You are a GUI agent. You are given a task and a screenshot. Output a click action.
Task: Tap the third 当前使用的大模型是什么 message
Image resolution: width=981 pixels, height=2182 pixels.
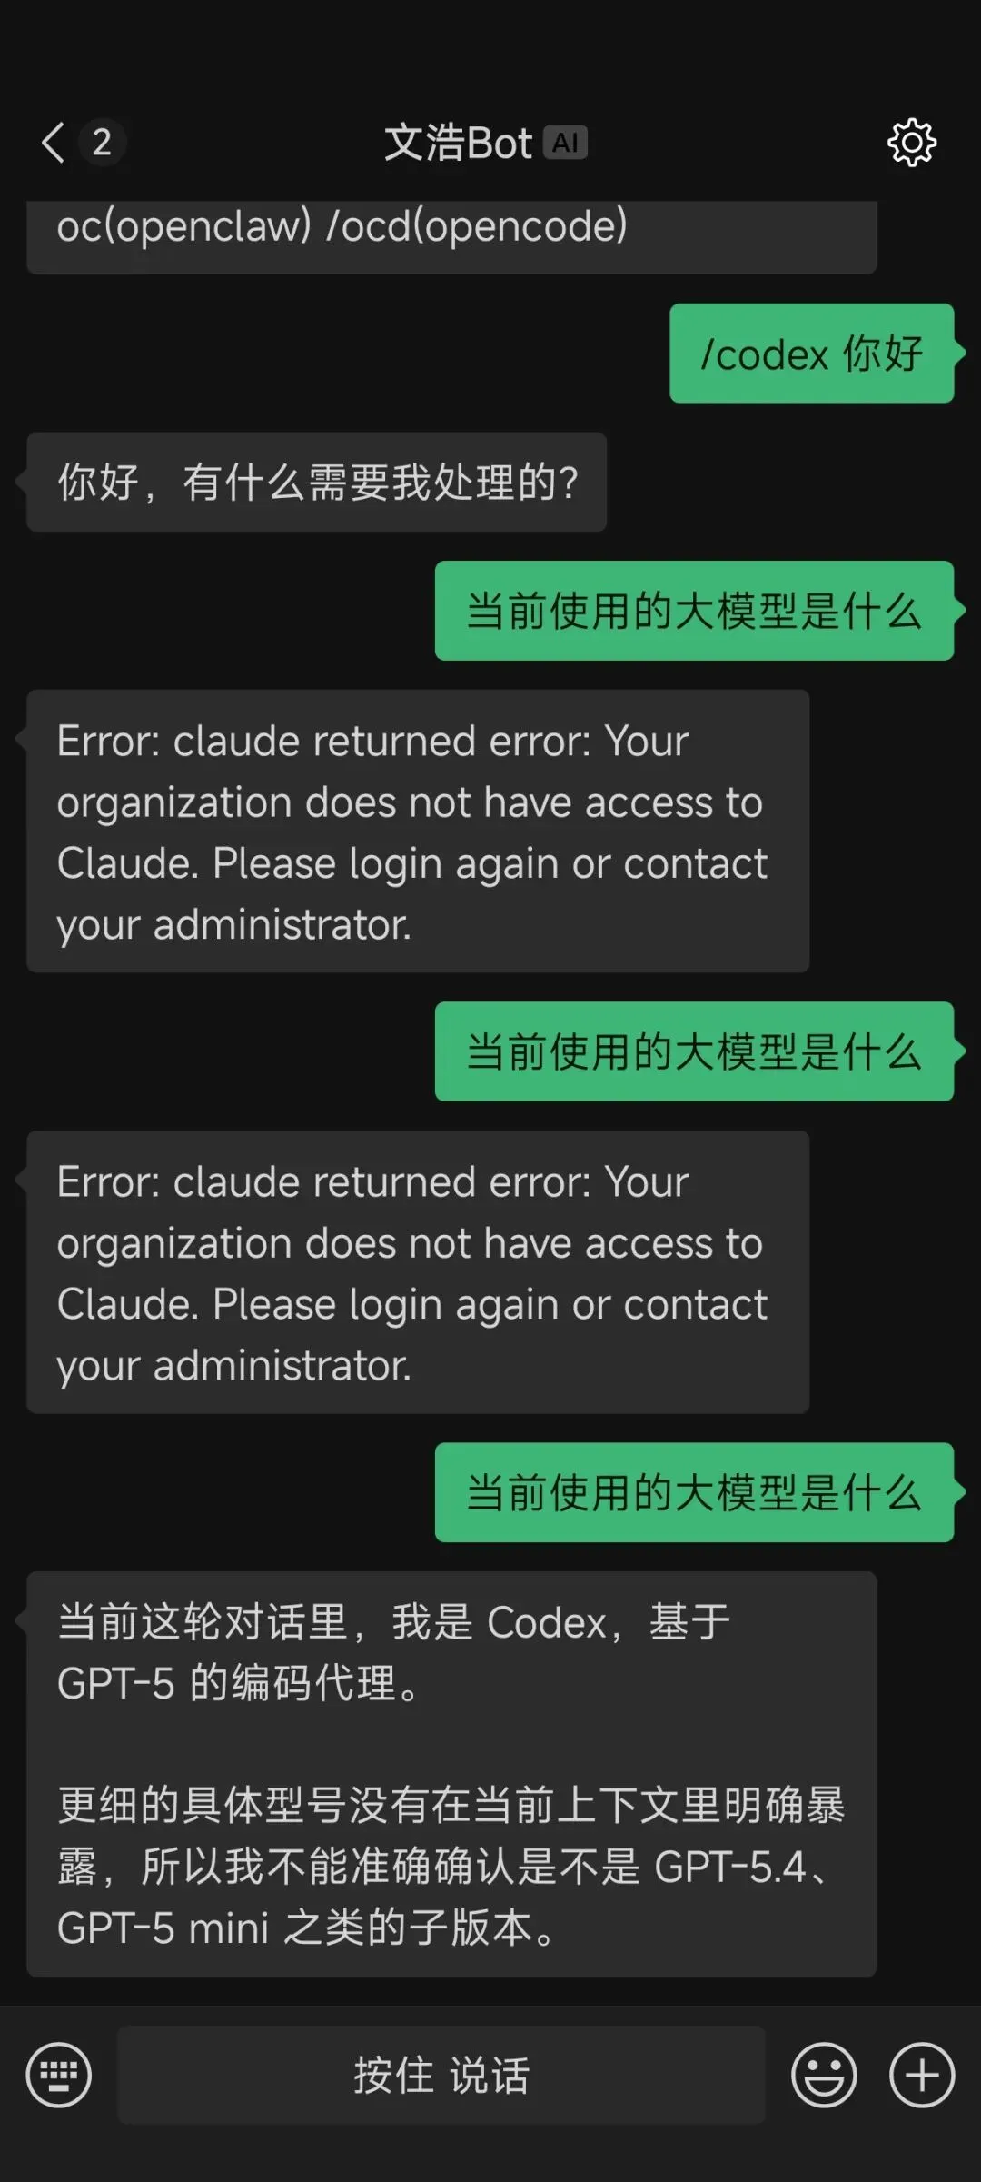pos(694,1492)
